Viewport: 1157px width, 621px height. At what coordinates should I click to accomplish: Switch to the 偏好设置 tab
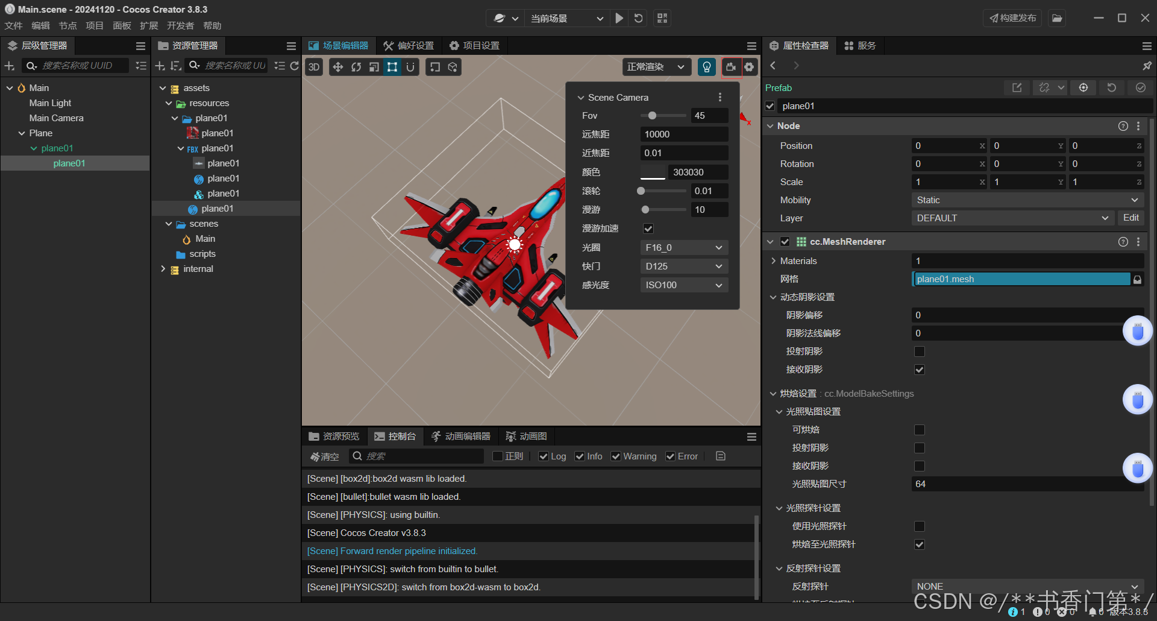409,46
